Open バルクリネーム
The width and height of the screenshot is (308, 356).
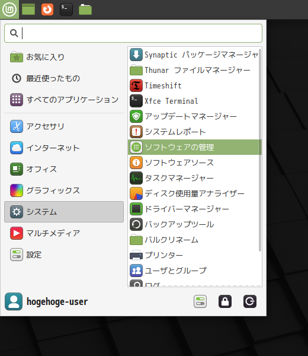(x=194, y=240)
